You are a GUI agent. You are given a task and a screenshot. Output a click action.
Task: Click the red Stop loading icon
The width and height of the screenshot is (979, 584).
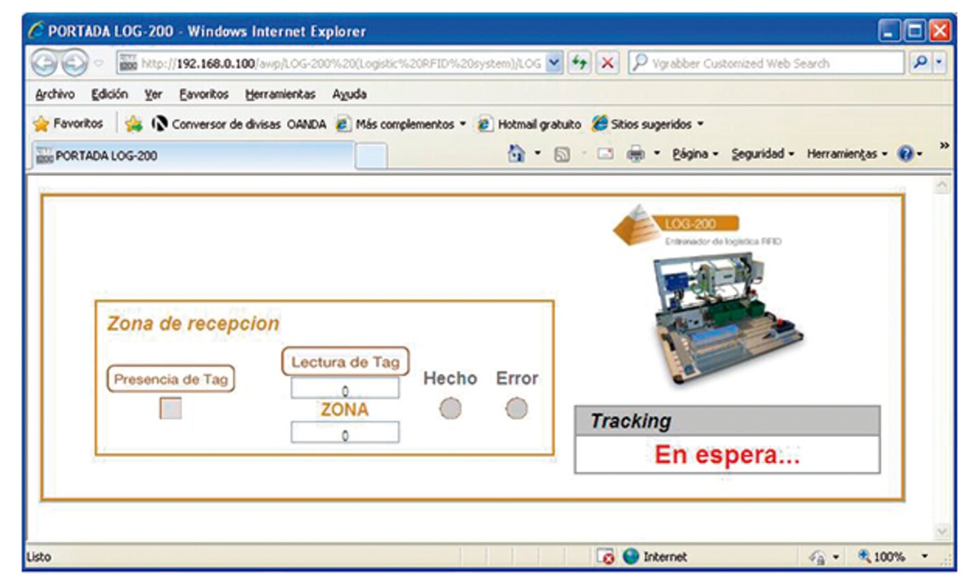(607, 63)
